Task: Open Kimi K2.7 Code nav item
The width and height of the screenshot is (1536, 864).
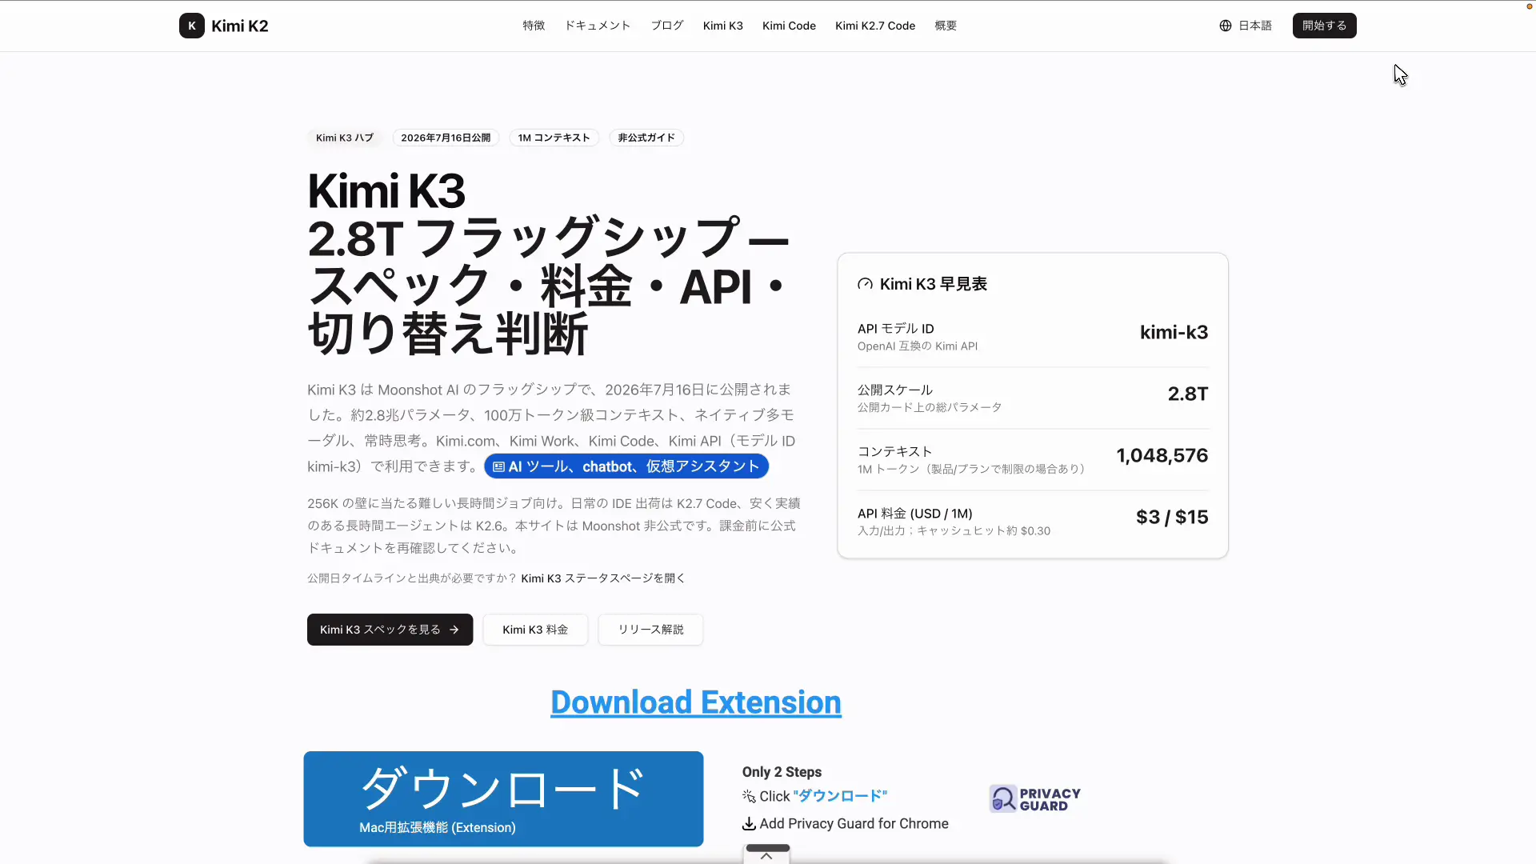Action: pyautogui.click(x=875, y=26)
